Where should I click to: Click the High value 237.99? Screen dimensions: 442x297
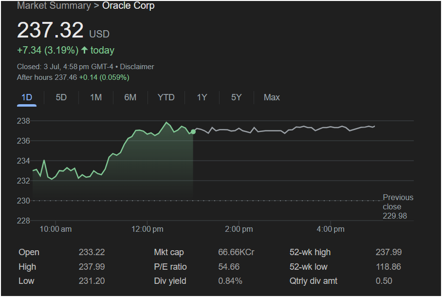tap(92, 267)
